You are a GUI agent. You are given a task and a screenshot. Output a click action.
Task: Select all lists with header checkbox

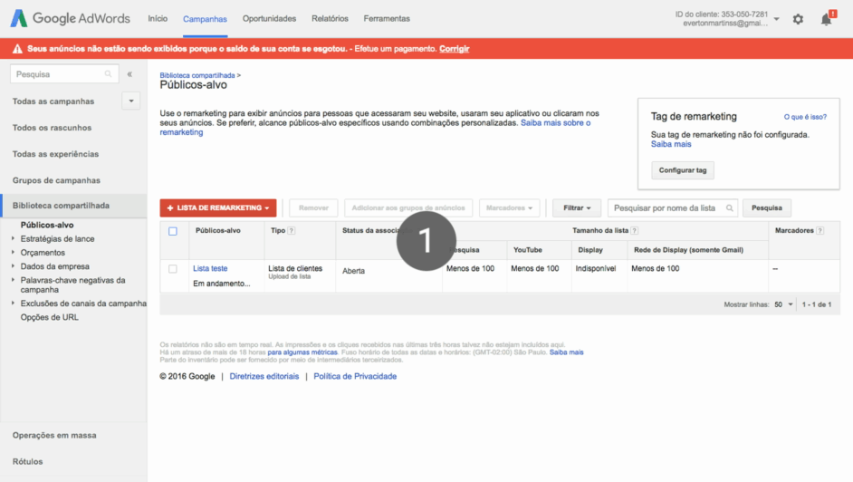click(173, 231)
